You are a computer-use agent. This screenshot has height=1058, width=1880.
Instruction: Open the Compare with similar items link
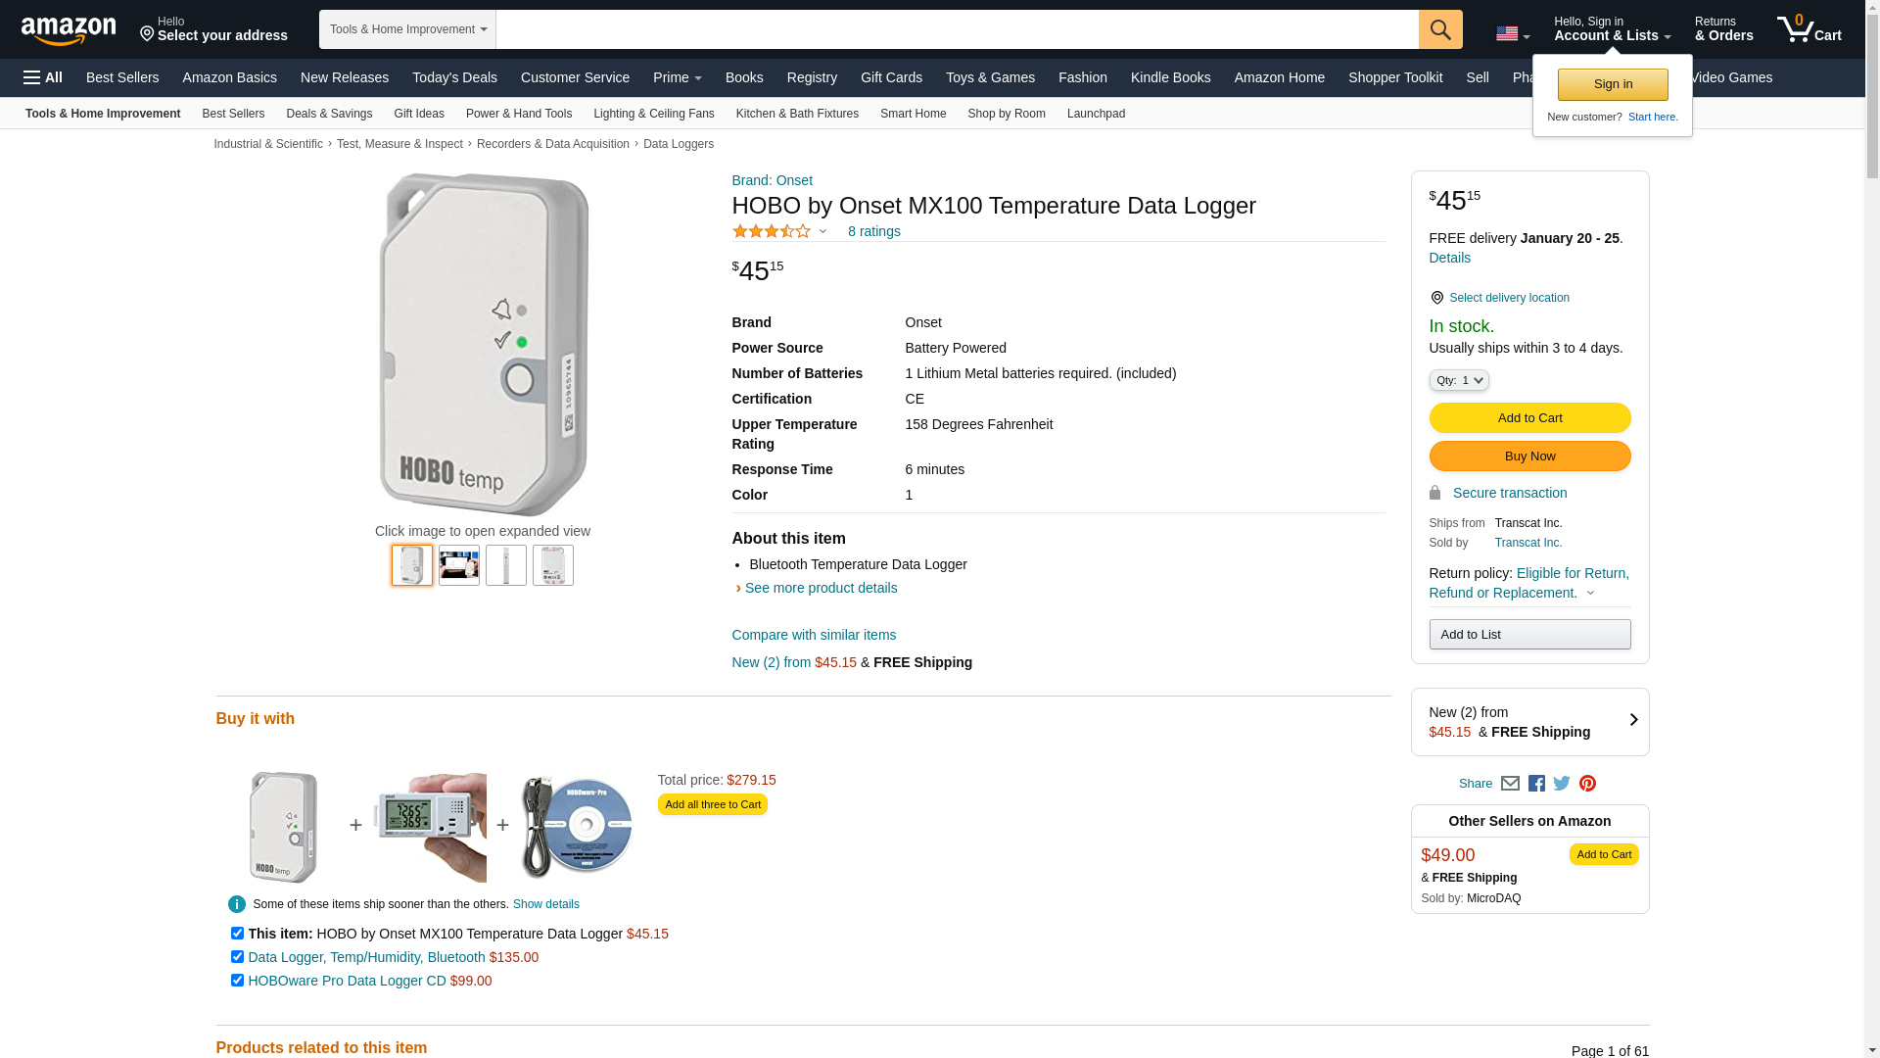[814, 635]
